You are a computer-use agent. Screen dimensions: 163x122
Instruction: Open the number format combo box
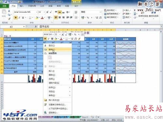[91, 12]
